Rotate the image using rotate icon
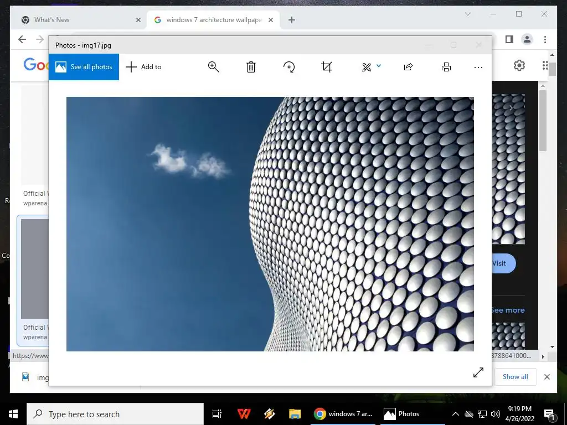Image resolution: width=567 pixels, height=425 pixels. (x=289, y=67)
